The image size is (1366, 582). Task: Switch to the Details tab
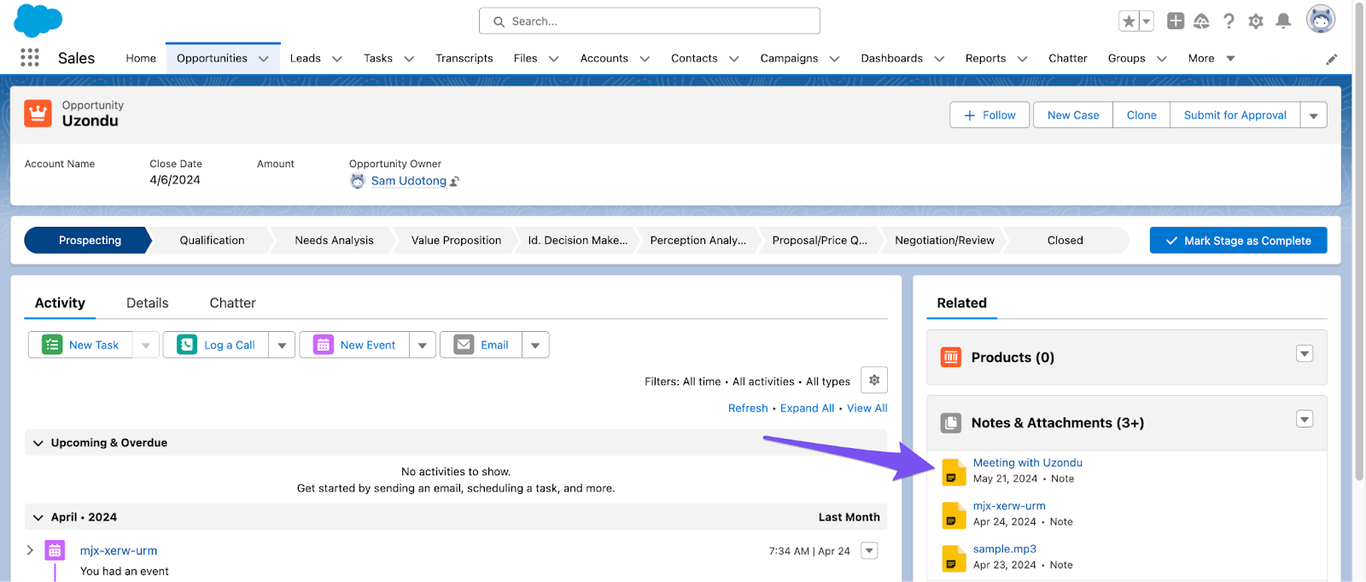(x=147, y=303)
